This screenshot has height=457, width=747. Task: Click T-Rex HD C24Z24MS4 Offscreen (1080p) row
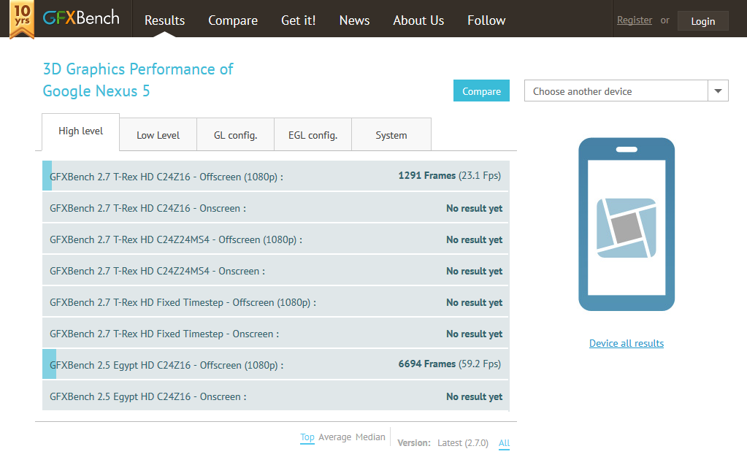point(276,239)
